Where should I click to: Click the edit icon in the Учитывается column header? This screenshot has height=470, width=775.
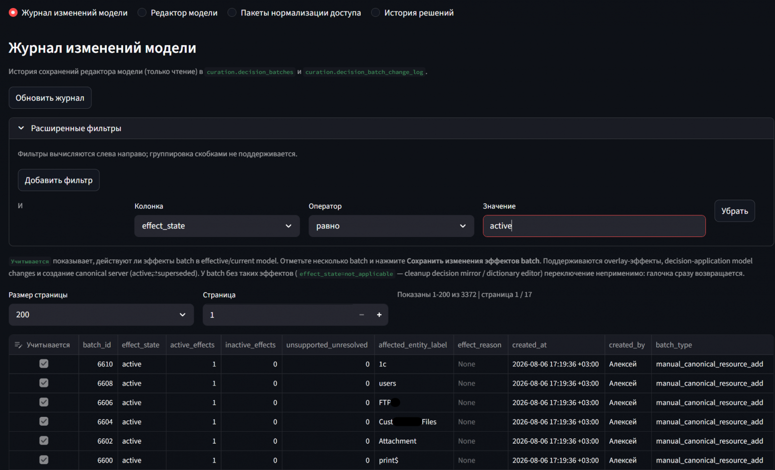(18, 345)
